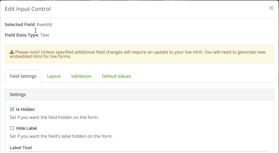This screenshot has height=153, width=279.
Task: Click the Selected Field bold label
Action: [20, 24]
